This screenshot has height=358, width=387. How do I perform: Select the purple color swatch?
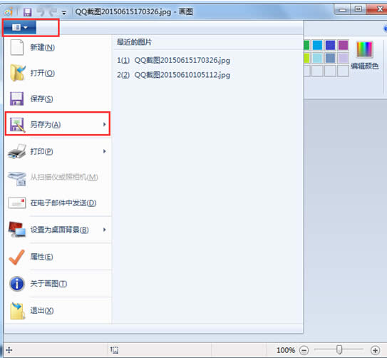tap(343, 45)
